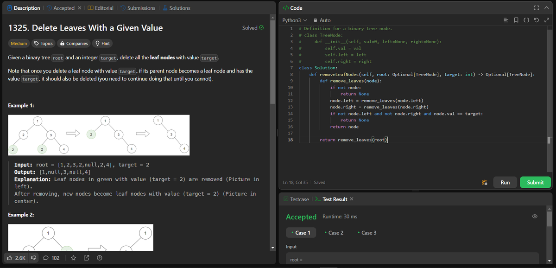Click the bookmark icon in the editor toolbar
This screenshot has height=268, width=556.
[517, 20]
